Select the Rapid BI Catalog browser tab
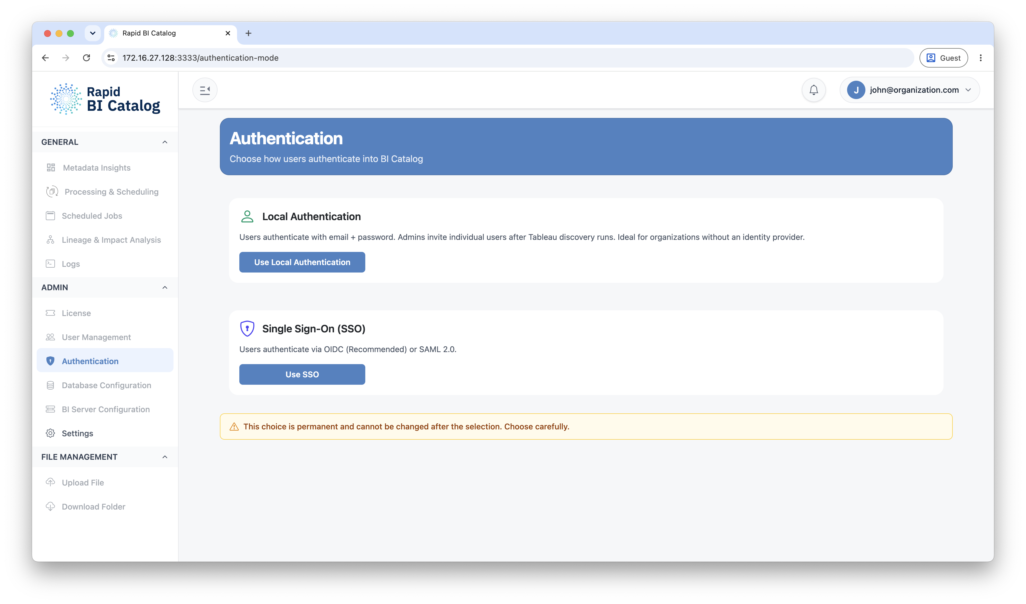The height and width of the screenshot is (604, 1026). pos(170,33)
